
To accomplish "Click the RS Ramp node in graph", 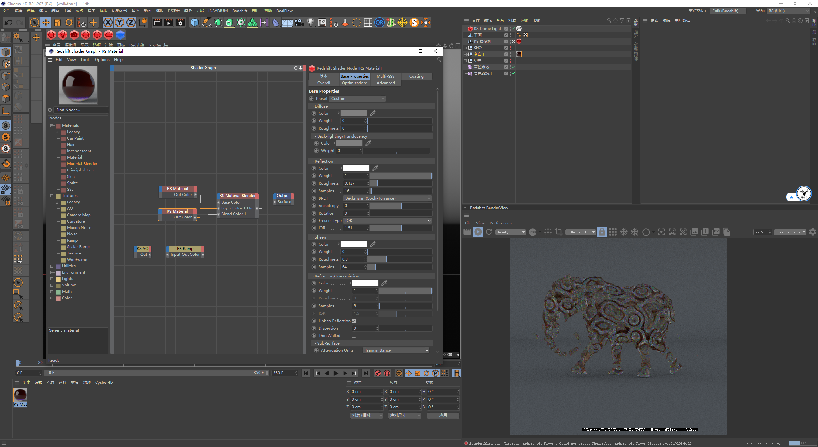I will tap(185, 249).
